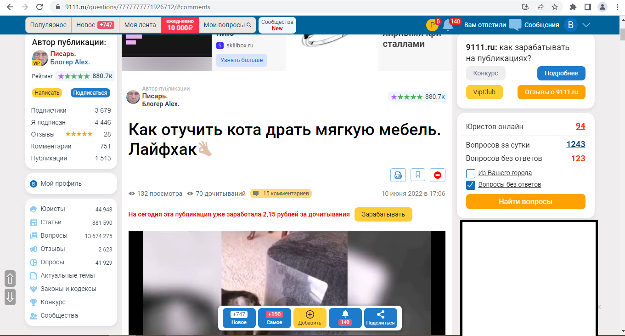Open Законы и кодексы emblem icon
The height and width of the screenshot is (336, 625).
(x=33, y=289)
